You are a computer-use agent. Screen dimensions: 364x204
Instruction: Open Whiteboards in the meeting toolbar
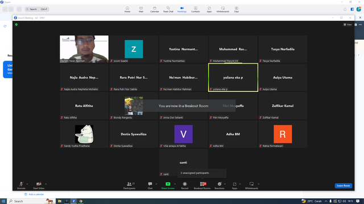(251, 185)
